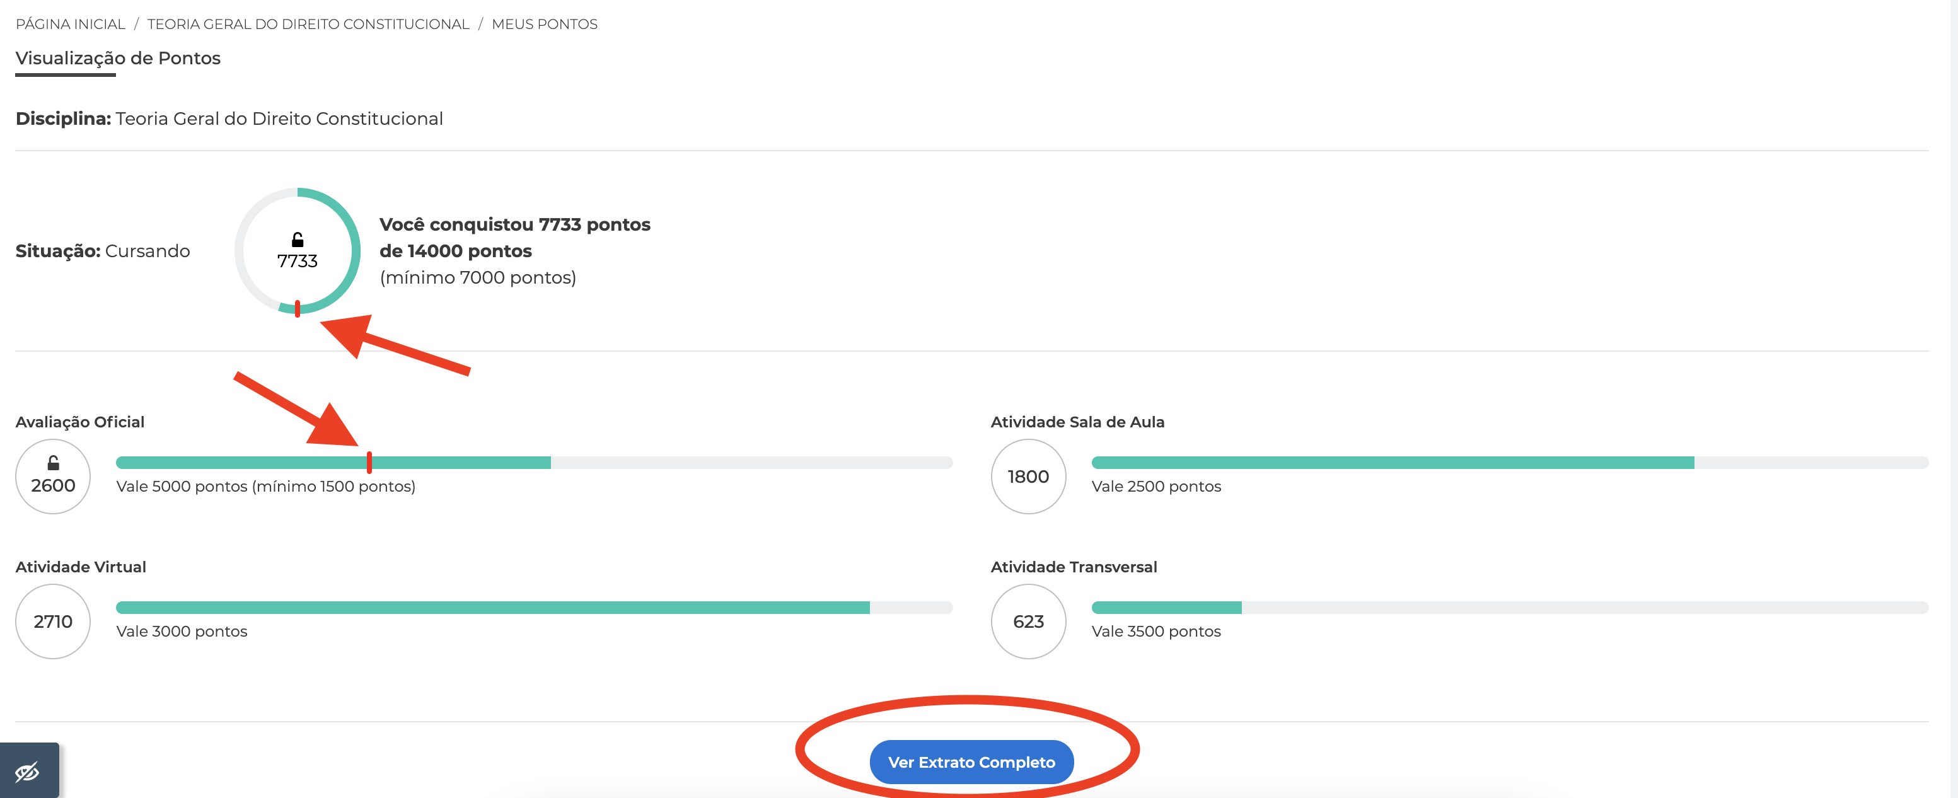1958x798 pixels.
Task: Click the hide visibility eye icon
Action: point(28,772)
